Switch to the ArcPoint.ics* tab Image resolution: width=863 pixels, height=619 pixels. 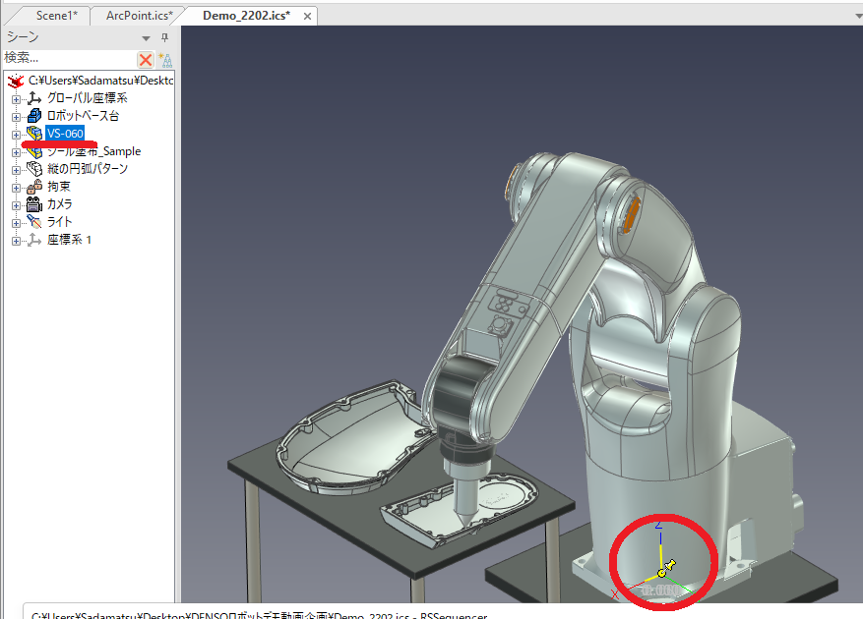(140, 16)
